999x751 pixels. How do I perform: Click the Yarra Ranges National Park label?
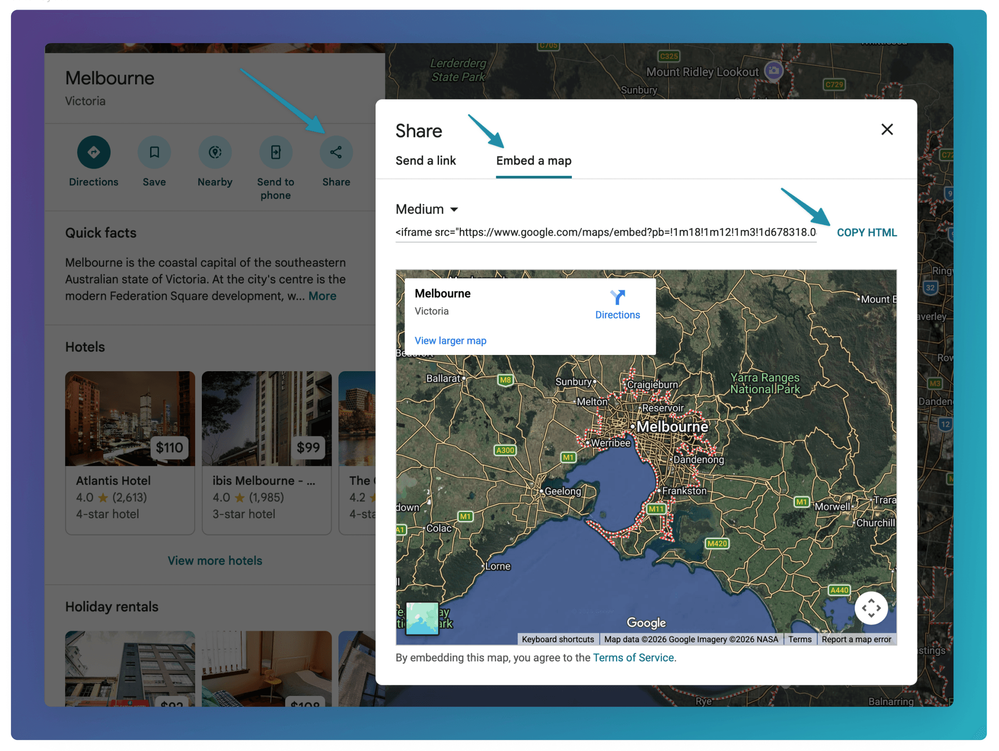[765, 383]
